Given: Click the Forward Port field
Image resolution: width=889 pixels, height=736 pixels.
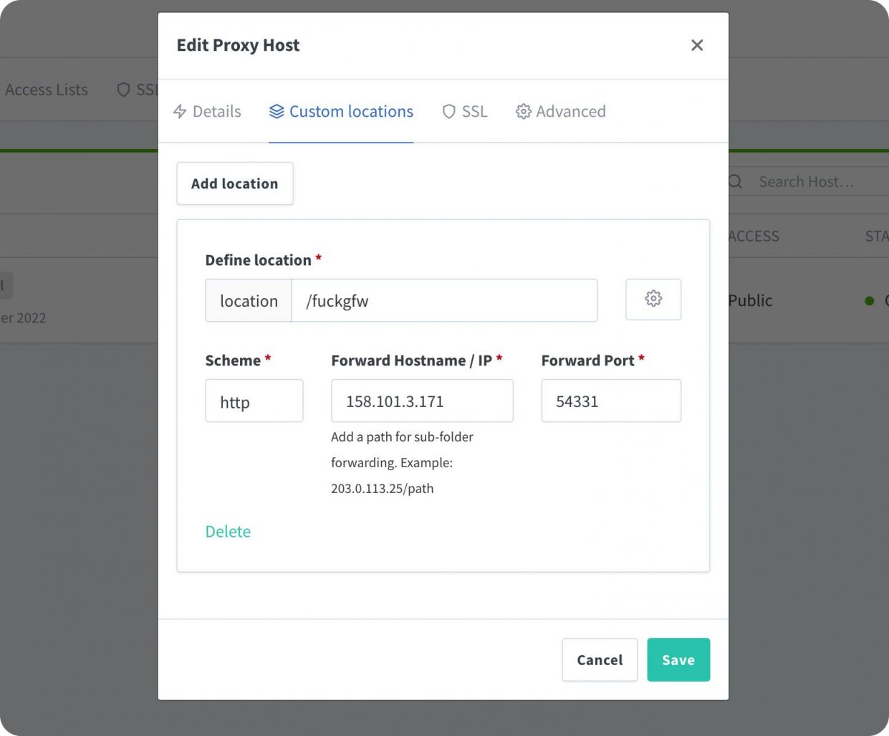Looking at the screenshot, I should coord(610,401).
